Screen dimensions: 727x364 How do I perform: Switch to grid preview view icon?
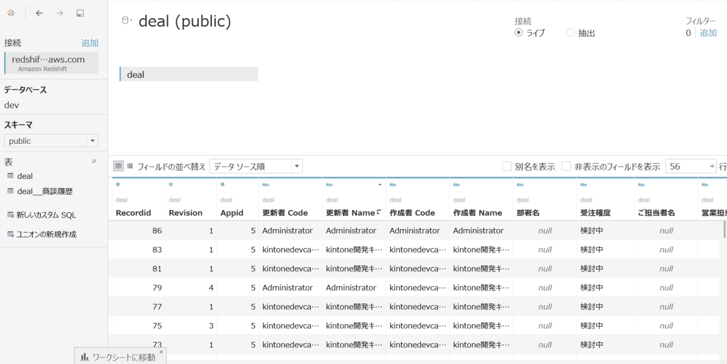[x=119, y=166]
